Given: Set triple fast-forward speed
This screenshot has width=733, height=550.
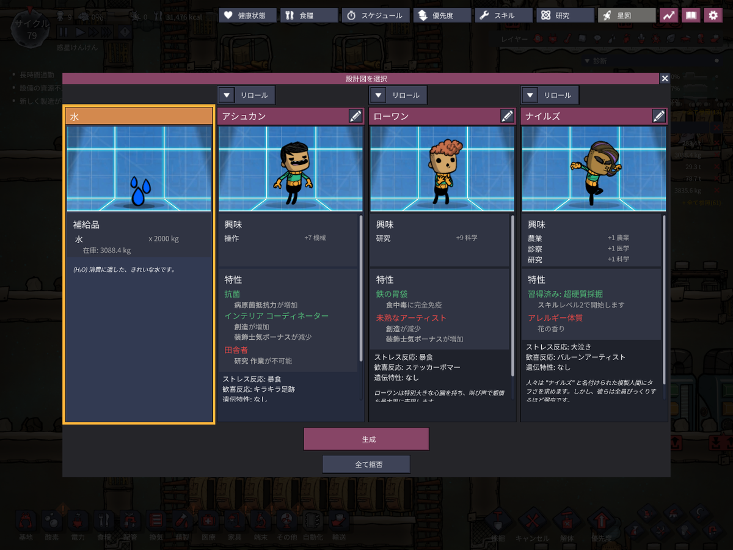Looking at the screenshot, I should (107, 32).
